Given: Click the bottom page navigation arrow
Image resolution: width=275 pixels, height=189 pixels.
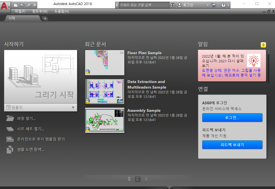Looking at the screenshot, I should coord(169,188).
